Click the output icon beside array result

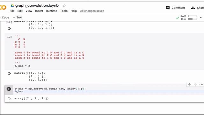click(9, 99)
